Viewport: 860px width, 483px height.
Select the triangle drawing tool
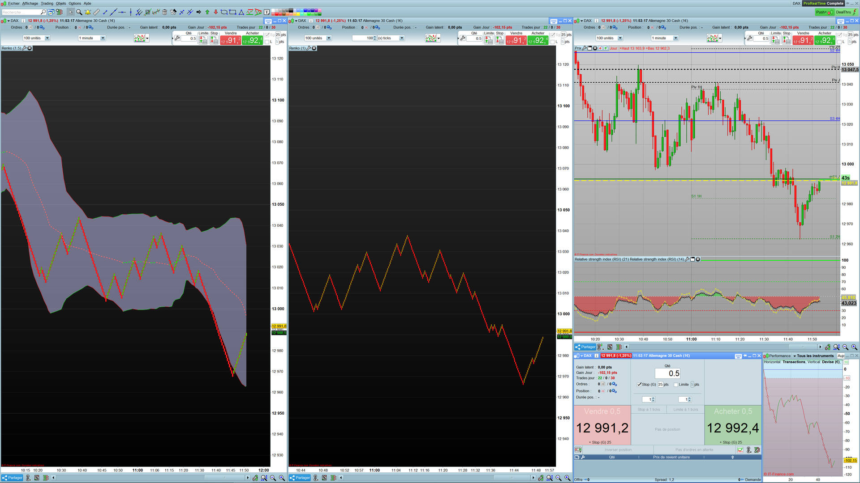point(241,12)
